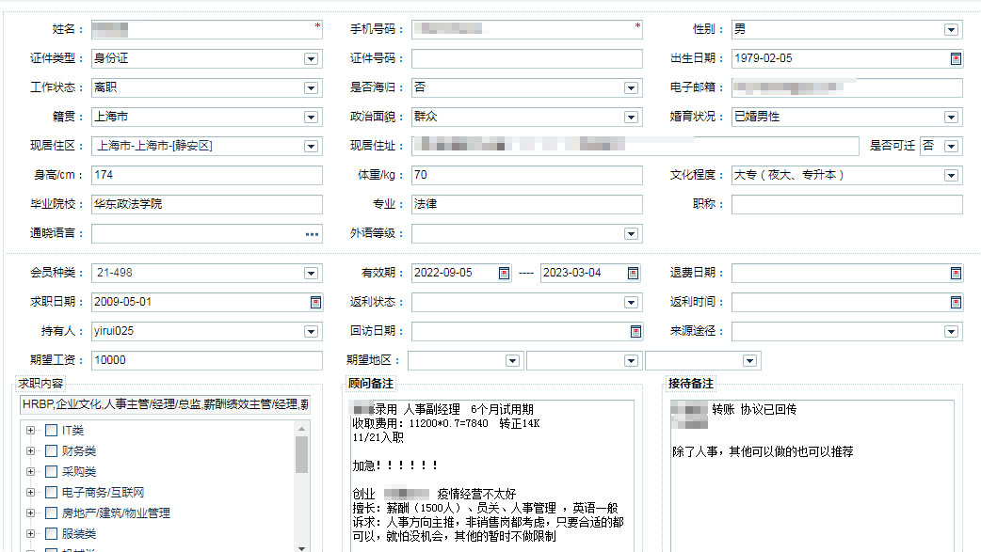Click the 电子邮箱 input field
Image resolution: width=981 pixels, height=552 pixels.
point(847,88)
